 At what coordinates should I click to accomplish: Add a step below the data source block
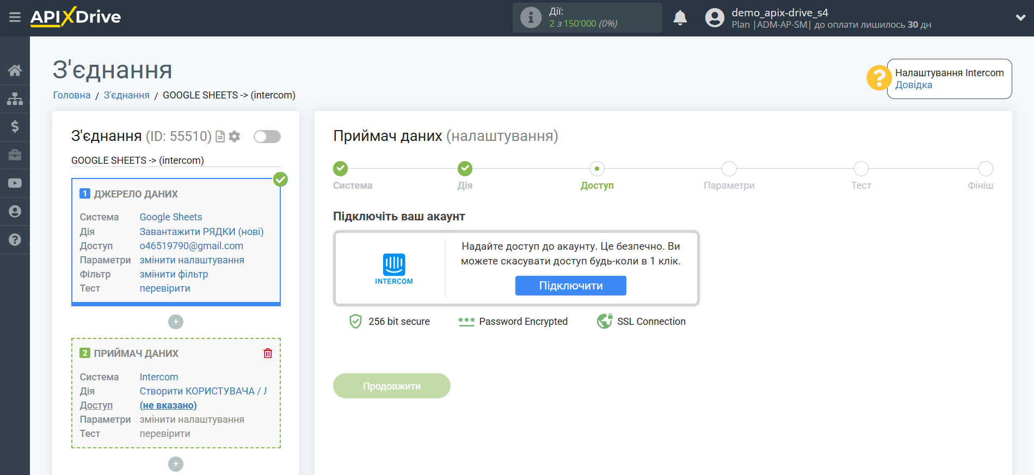pyautogui.click(x=175, y=322)
